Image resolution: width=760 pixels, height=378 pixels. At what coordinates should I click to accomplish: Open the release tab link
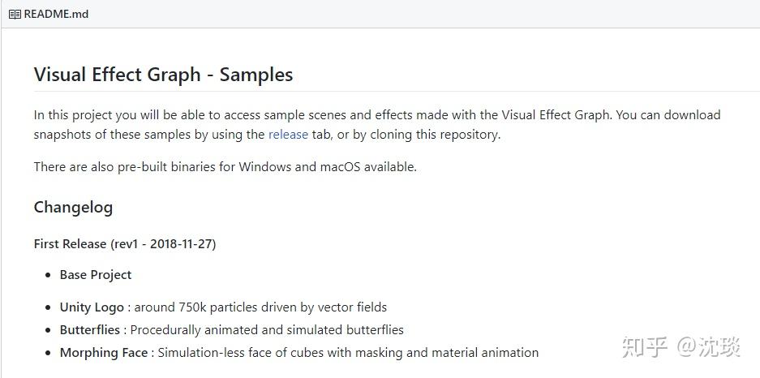(288, 135)
